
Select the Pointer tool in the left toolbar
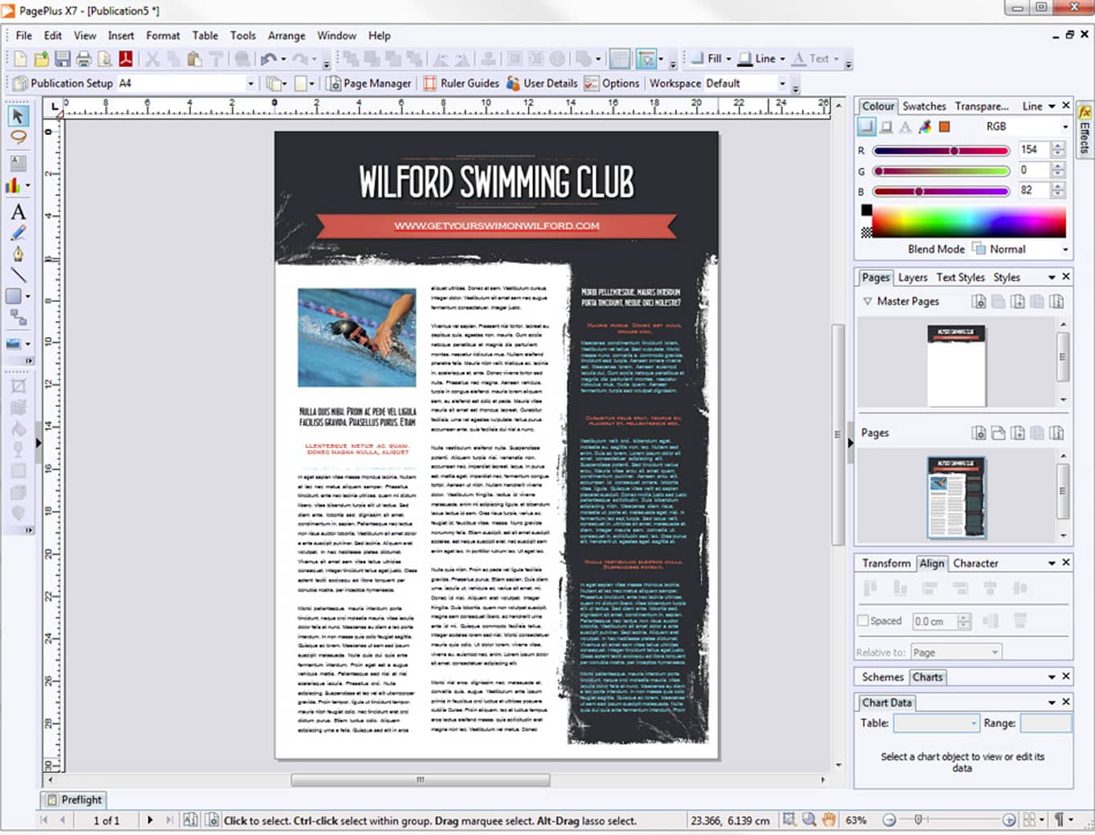click(x=18, y=116)
